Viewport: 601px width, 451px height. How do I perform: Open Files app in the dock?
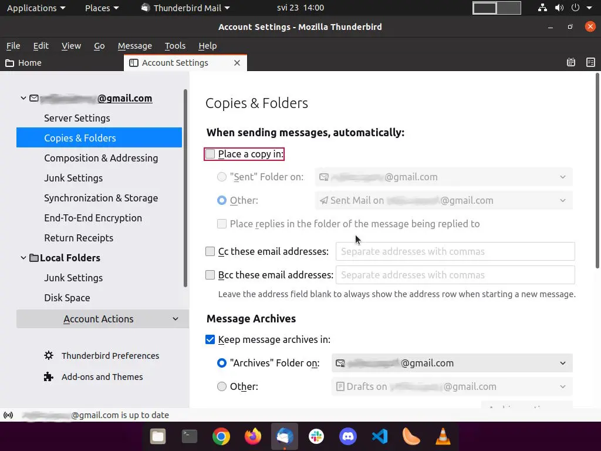[x=157, y=436]
